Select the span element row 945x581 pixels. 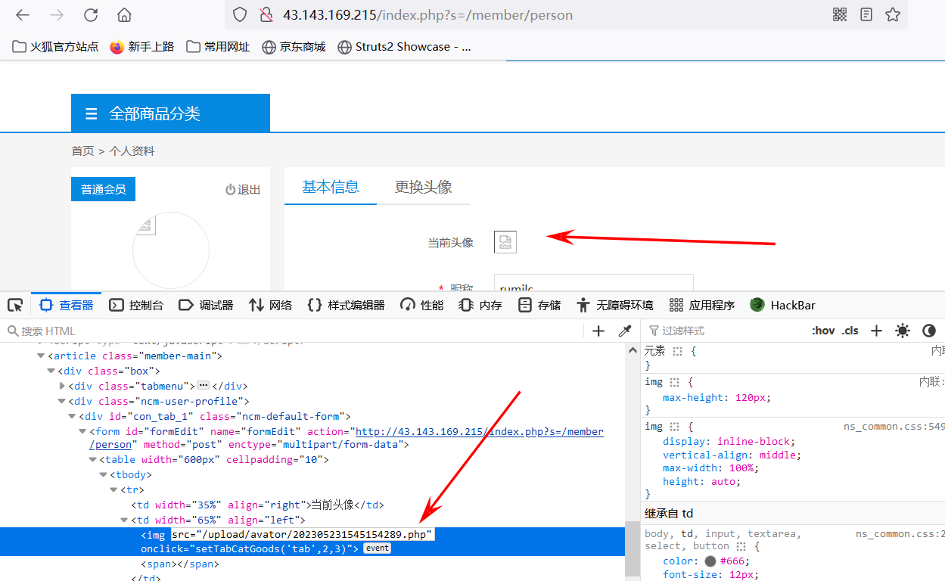pyautogui.click(x=179, y=564)
